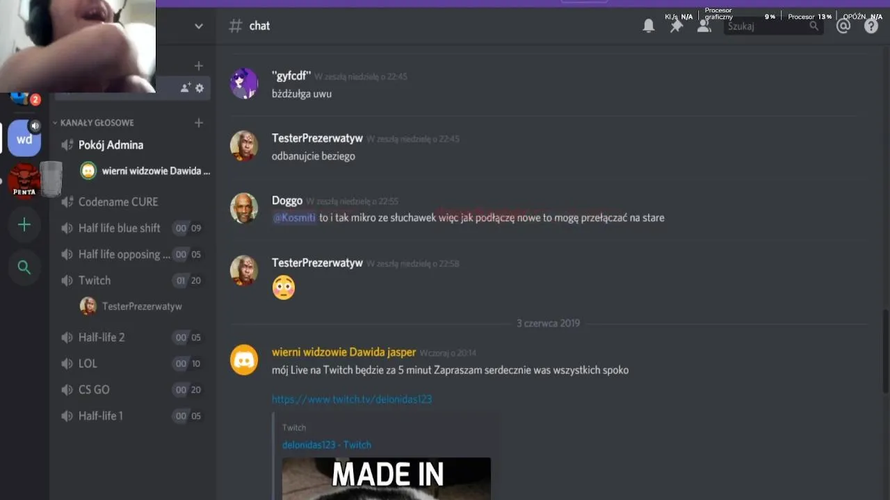This screenshot has width=890, height=500.
Task: Click the Szukaj search field
Action: [x=773, y=26]
